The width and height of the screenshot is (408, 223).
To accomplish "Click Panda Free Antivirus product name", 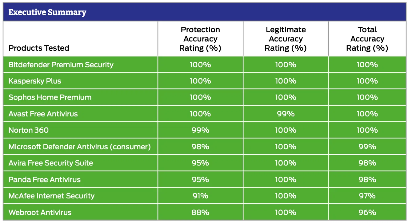I will pos(45,180).
